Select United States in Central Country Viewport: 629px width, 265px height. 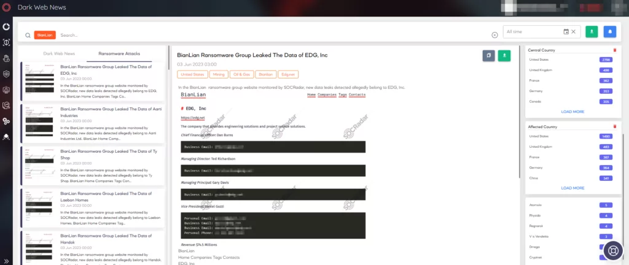click(571, 60)
